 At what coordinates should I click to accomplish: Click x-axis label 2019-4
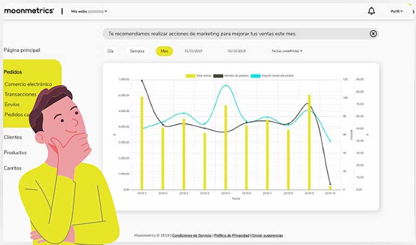[204, 194]
